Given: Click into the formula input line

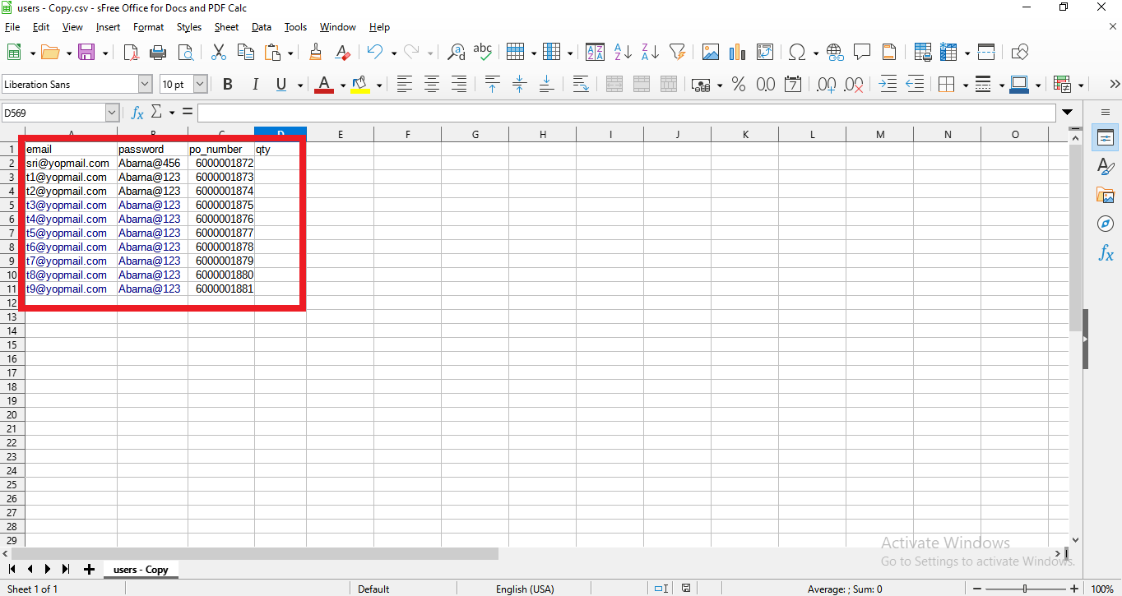Looking at the screenshot, I should (x=626, y=113).
